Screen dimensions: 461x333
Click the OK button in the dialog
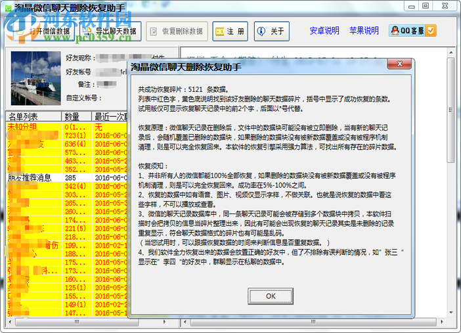click(x=271, y=296)
